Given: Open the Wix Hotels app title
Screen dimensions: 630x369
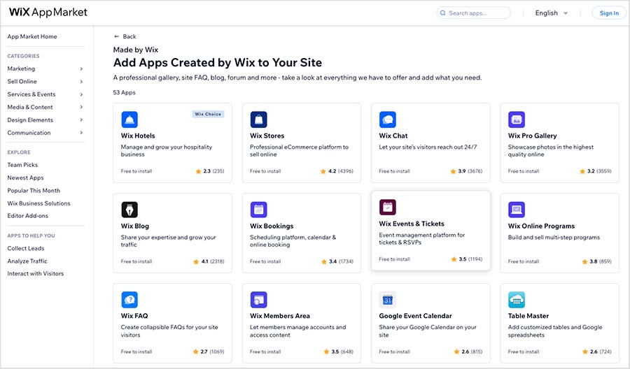Looking at the screenshot, I should pos(138,136).
